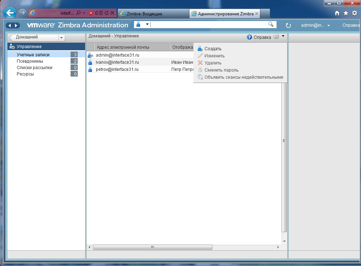The height and width of the screenshot is (266, 361).
Task: Click the address bar search magnifier icon
Action: (78, 13)
